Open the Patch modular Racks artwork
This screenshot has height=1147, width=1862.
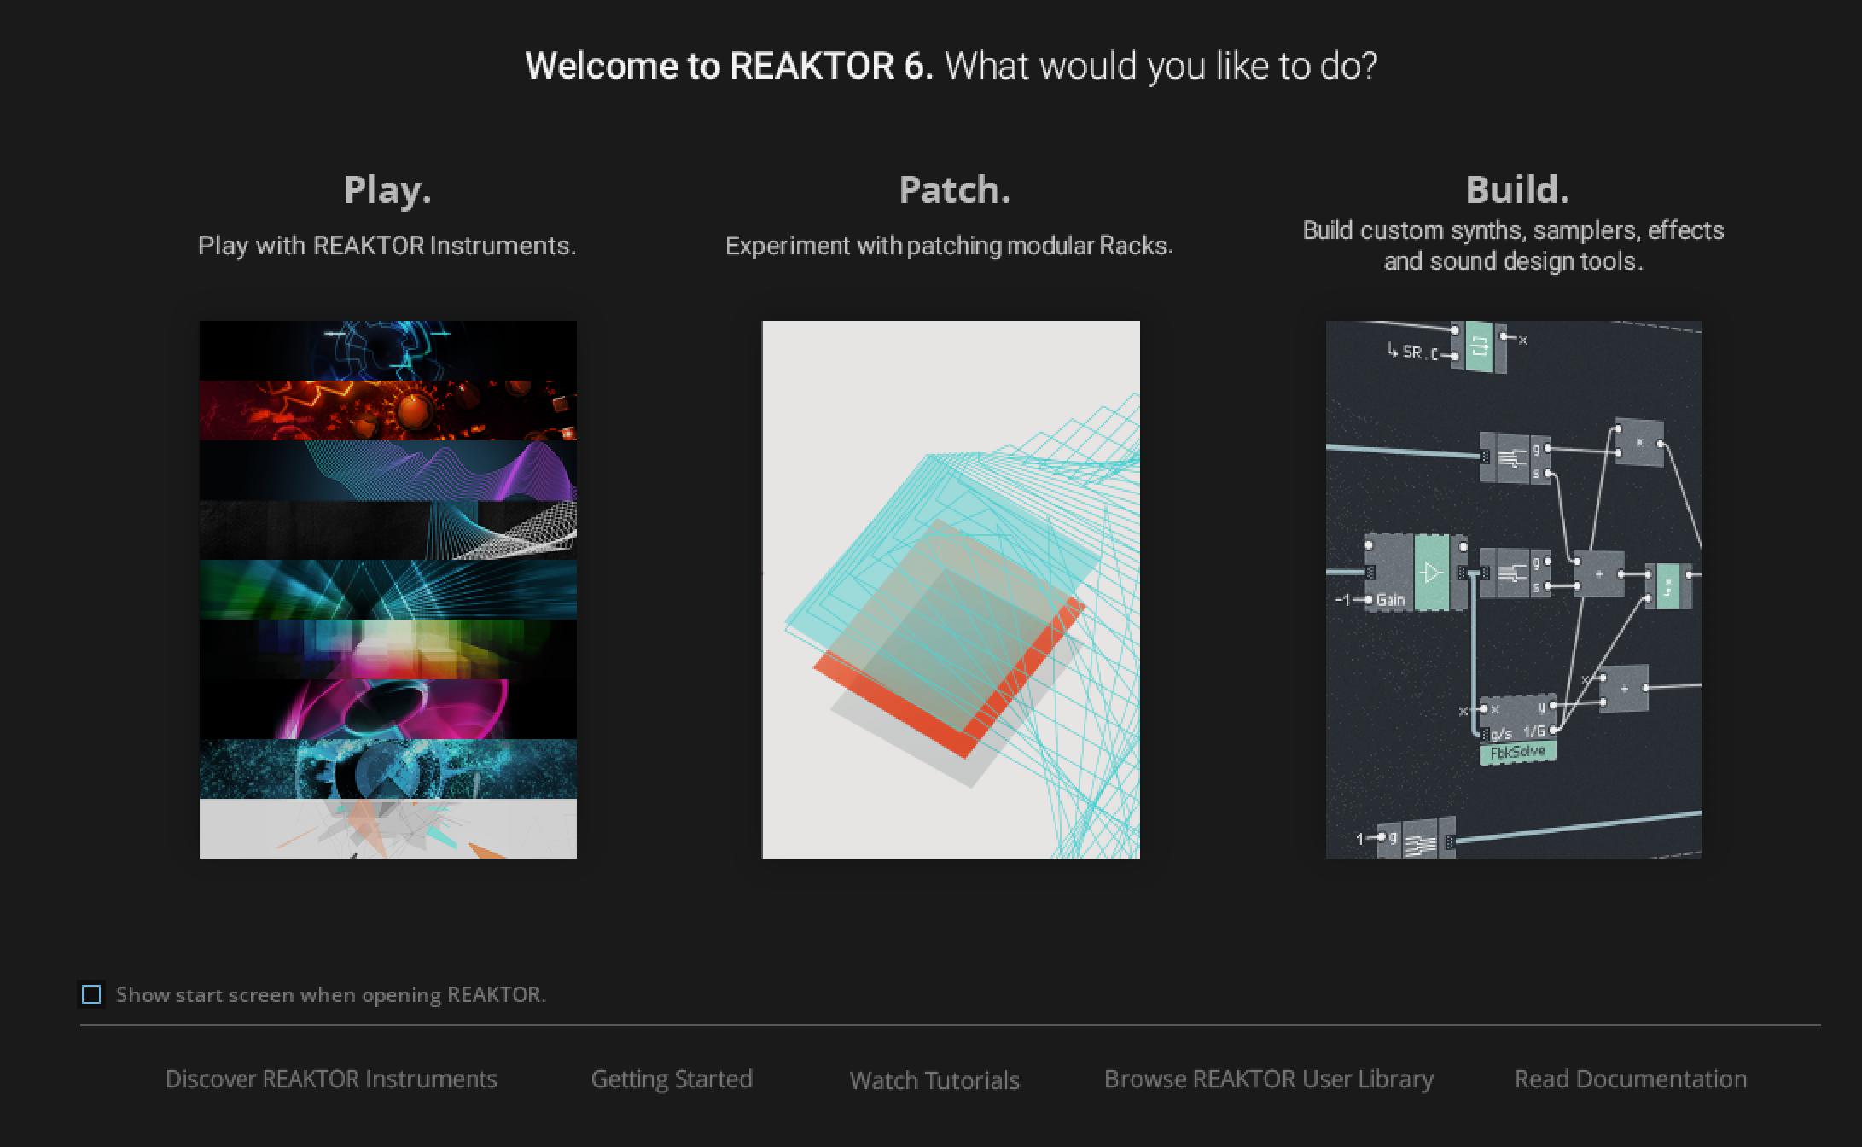pos(951,590)
